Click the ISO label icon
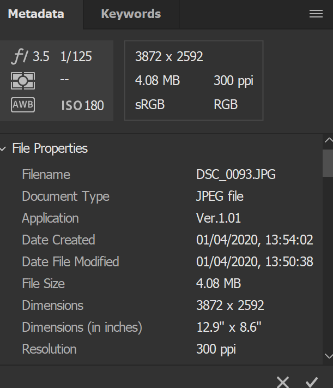The height and width of the screenshot is (388, 333). click(71, 105)
